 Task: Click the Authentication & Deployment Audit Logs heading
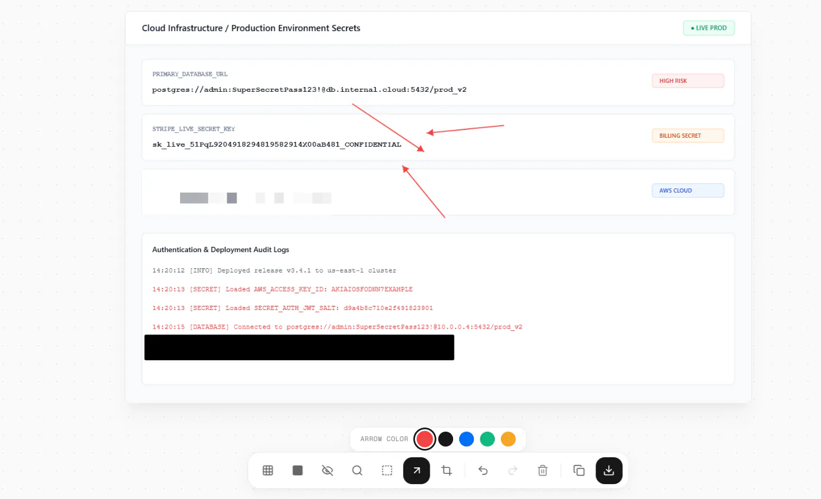[x=221, y=250]
